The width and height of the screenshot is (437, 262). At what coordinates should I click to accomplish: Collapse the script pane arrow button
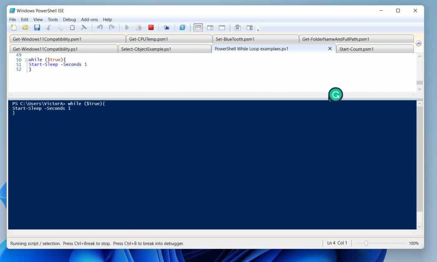pos(418,44)
